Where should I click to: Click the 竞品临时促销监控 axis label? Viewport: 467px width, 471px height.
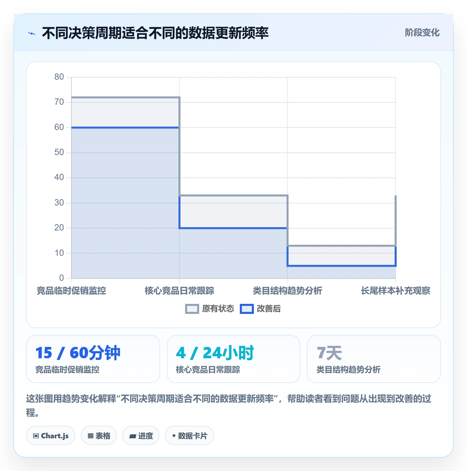tap(71, 291)
